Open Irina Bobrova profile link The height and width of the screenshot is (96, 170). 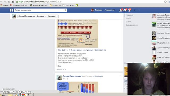[x=63, y=50]
